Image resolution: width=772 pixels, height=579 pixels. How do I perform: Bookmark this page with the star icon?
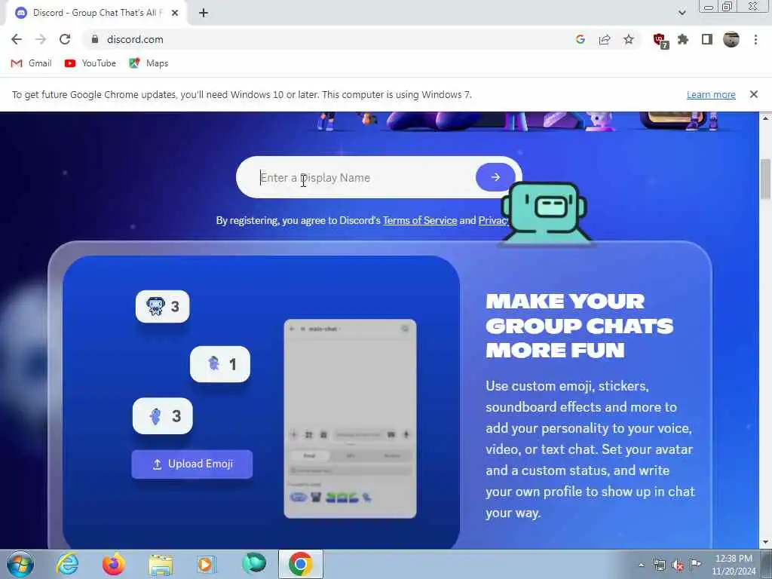(629, 39)
